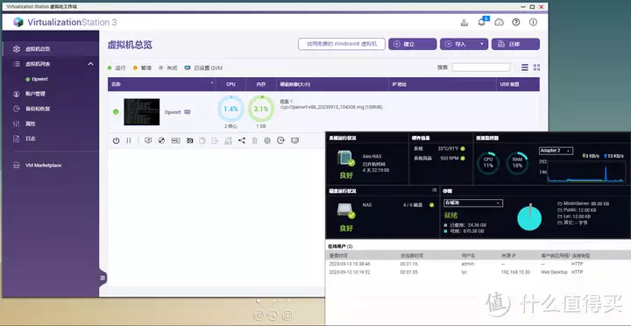Click the menu icon in disk status panel
This screenshot has height=326, width=631.
(x=434, y=190)
